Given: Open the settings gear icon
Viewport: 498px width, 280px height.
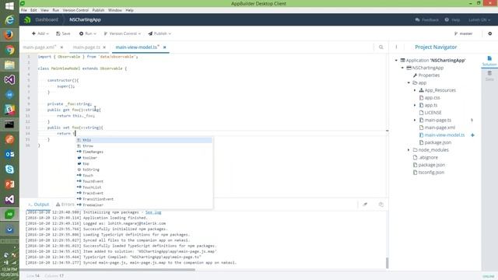Looking at the screenshot, I should coord(489,33).
